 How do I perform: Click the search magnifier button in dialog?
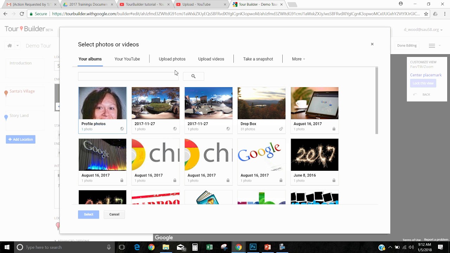pos(193,76)
